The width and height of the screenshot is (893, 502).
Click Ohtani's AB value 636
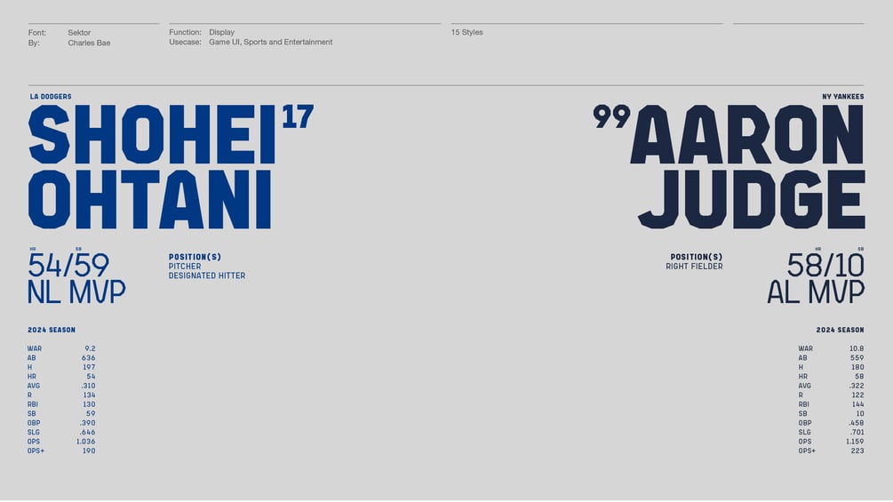click(88, 358)
